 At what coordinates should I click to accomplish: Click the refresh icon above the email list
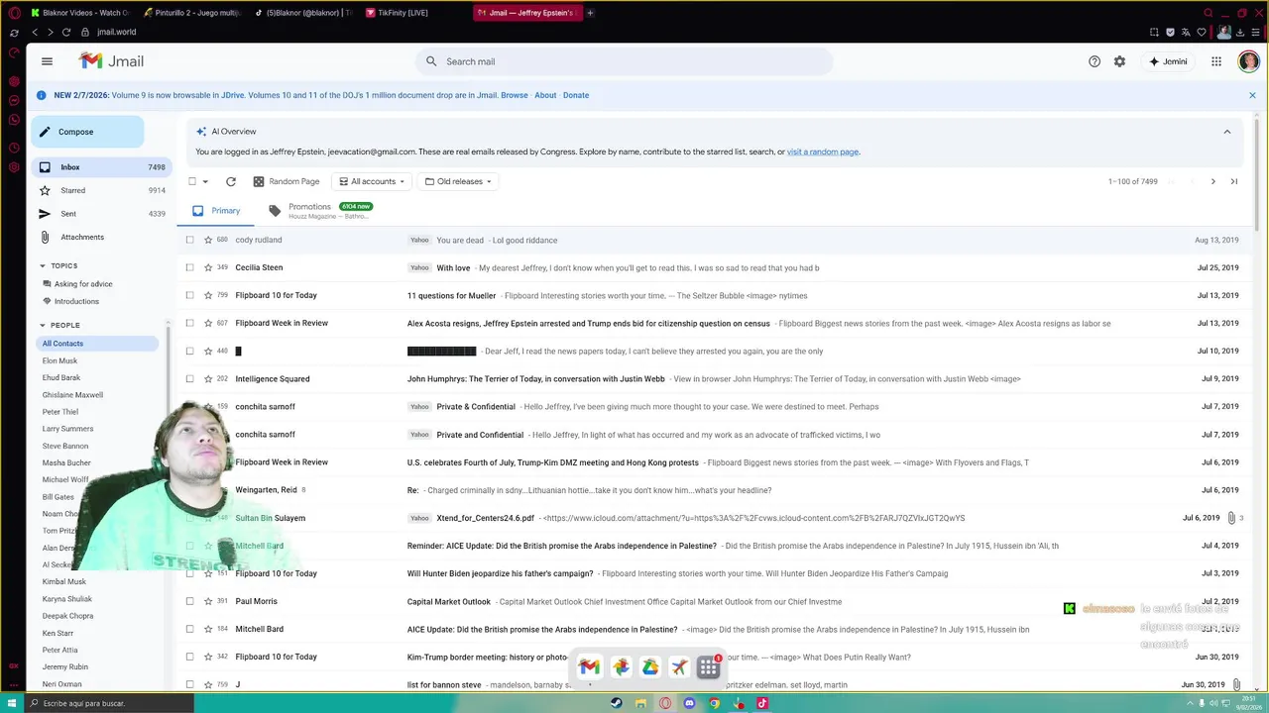231,181
